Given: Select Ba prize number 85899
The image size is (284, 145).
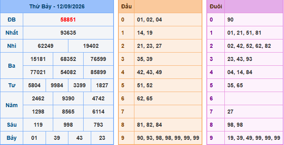Looking at the screenshot, I should click(98, 72).
